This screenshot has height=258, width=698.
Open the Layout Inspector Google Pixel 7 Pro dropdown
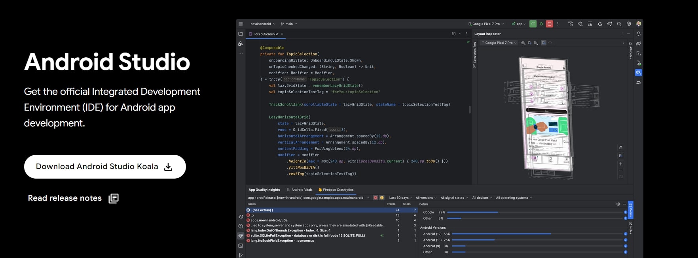tap(499, 43)
